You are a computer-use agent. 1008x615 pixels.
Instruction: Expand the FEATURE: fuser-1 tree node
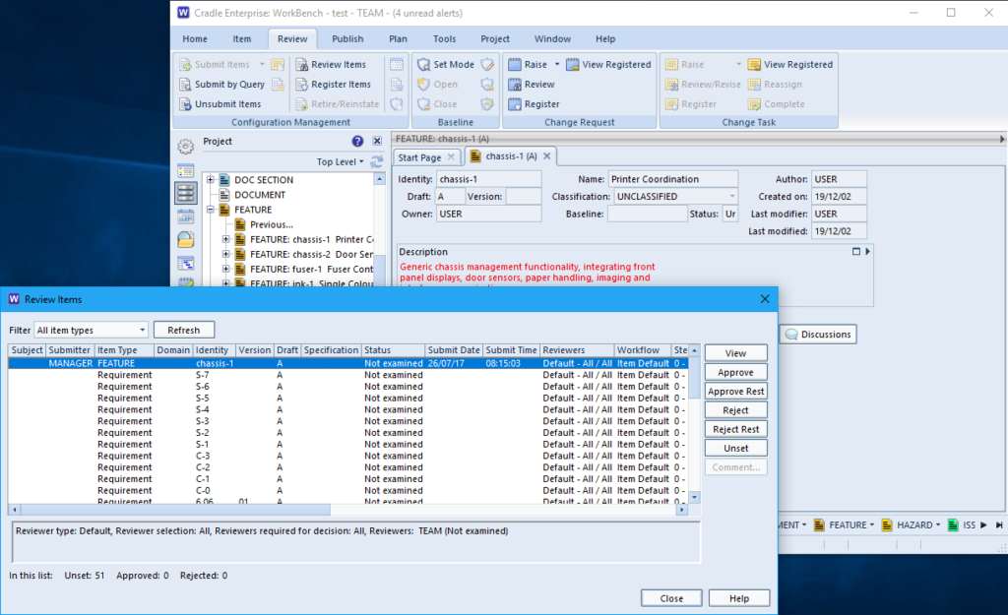click(225, 269)
